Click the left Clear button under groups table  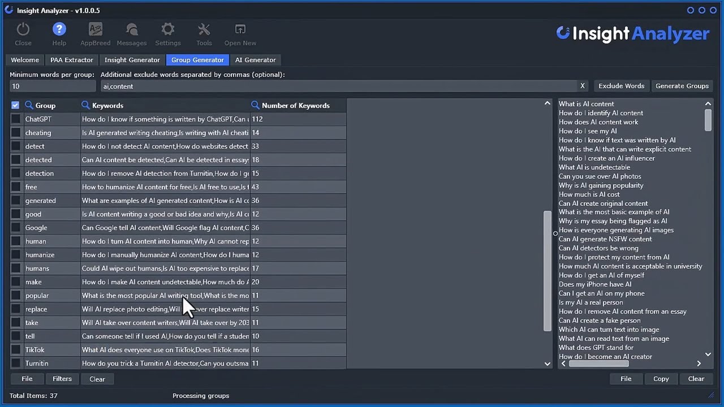coord(97,379)
